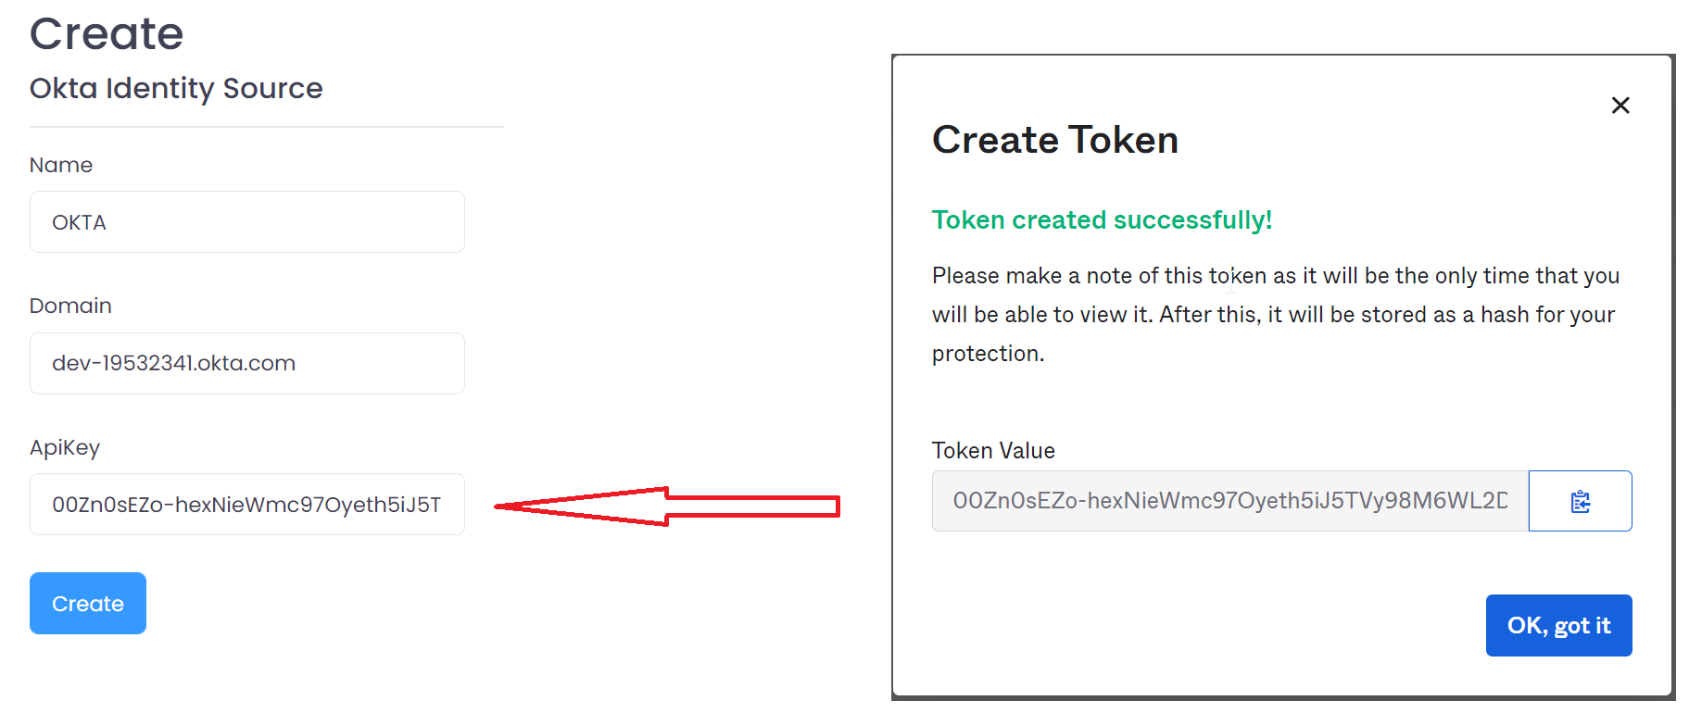
Task: Click the blue Create button
Action: (88, 603)
